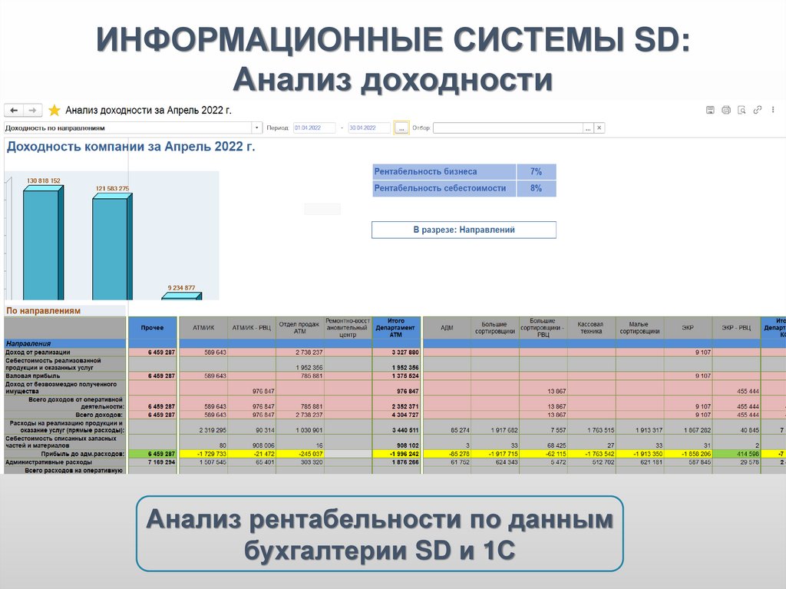Open the three-dot more menu

[773, 110]
